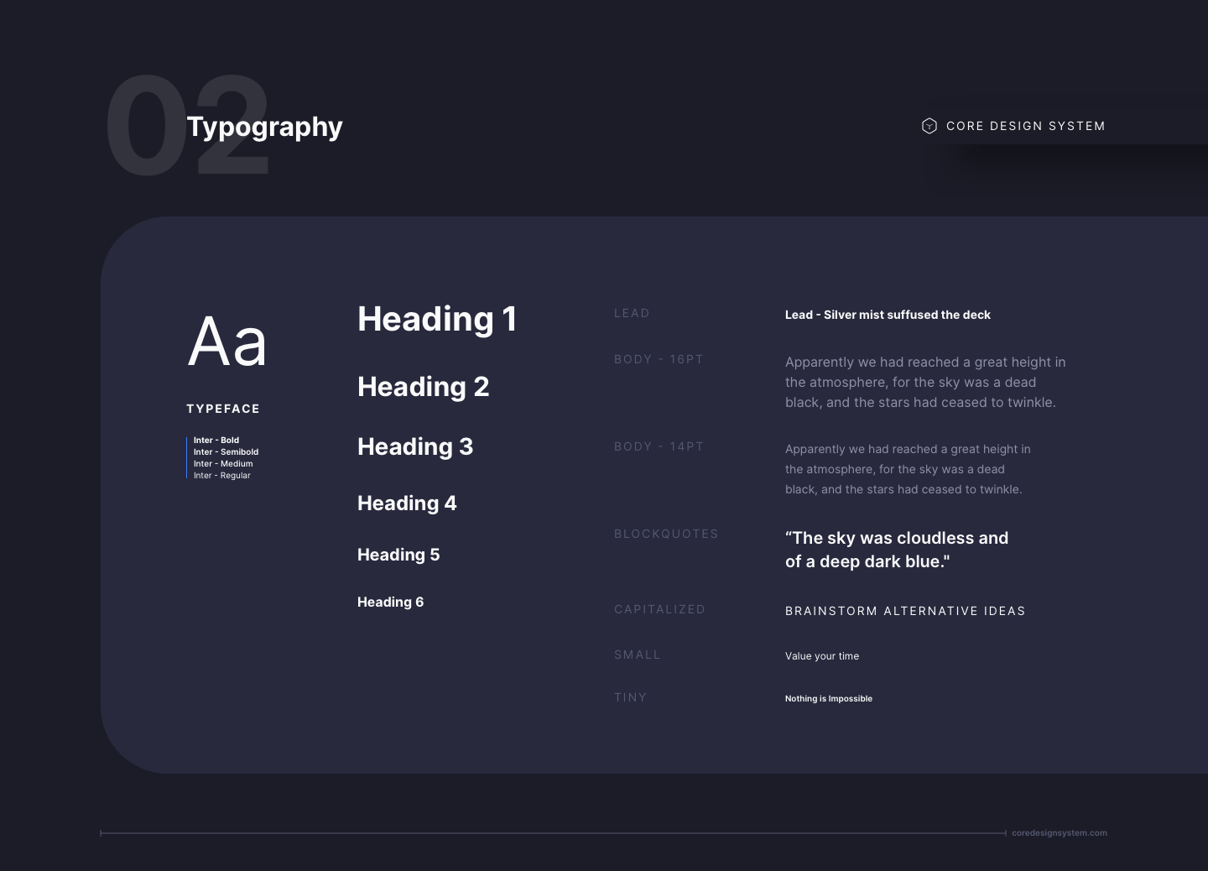Select the Inter - Regular font entry

coord(222,475)
